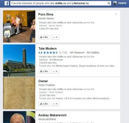Screen dimensions: 129x123
Task: Like the Owner work position
Action: tap(44, 104)
